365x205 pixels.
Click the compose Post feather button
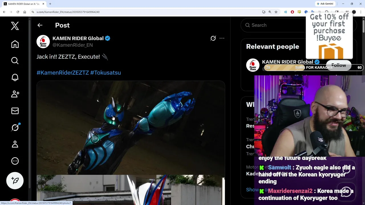point(15,181)
